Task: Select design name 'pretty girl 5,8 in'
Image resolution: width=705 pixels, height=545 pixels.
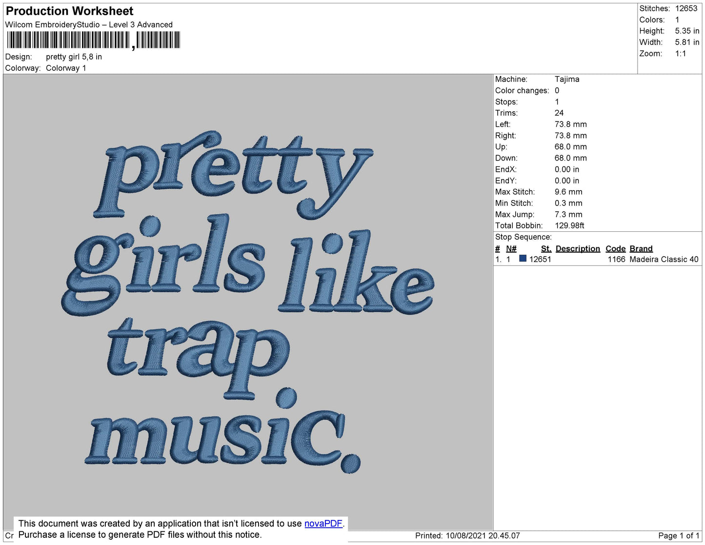Action: coord(74,57)
